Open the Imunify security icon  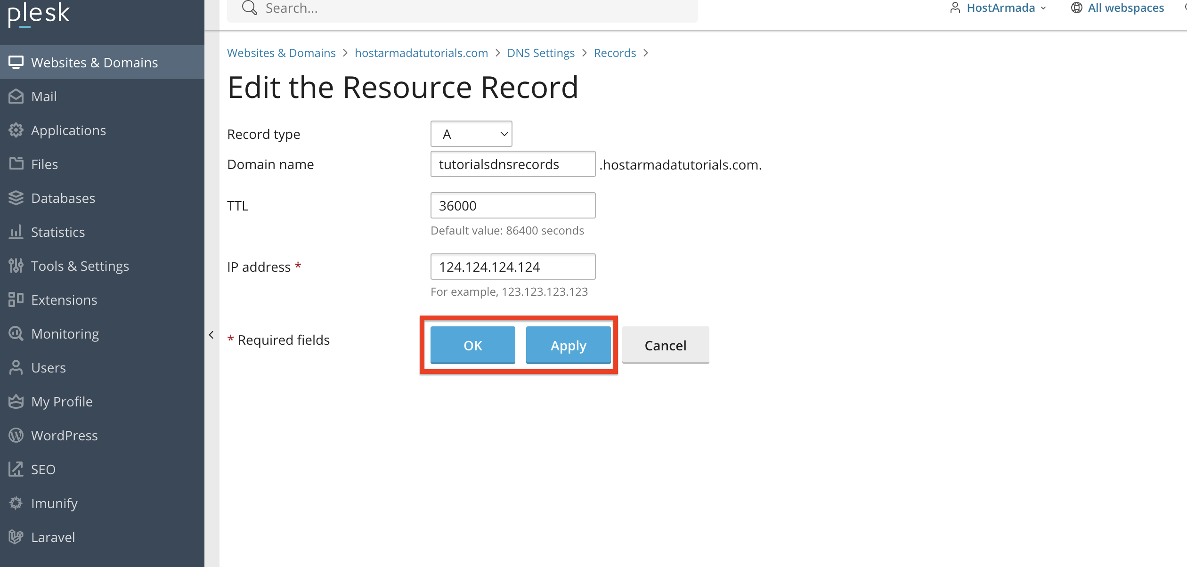click(16, 503)
